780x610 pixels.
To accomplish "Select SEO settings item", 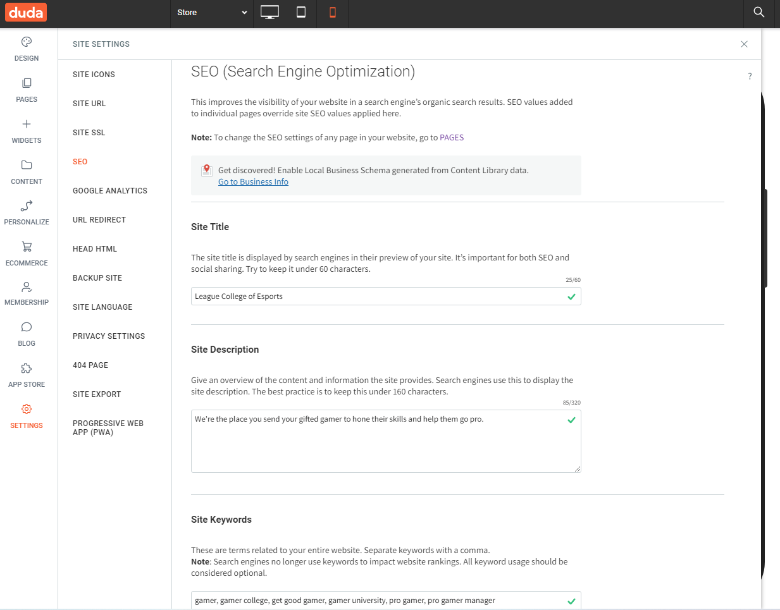I will [80, 162].
